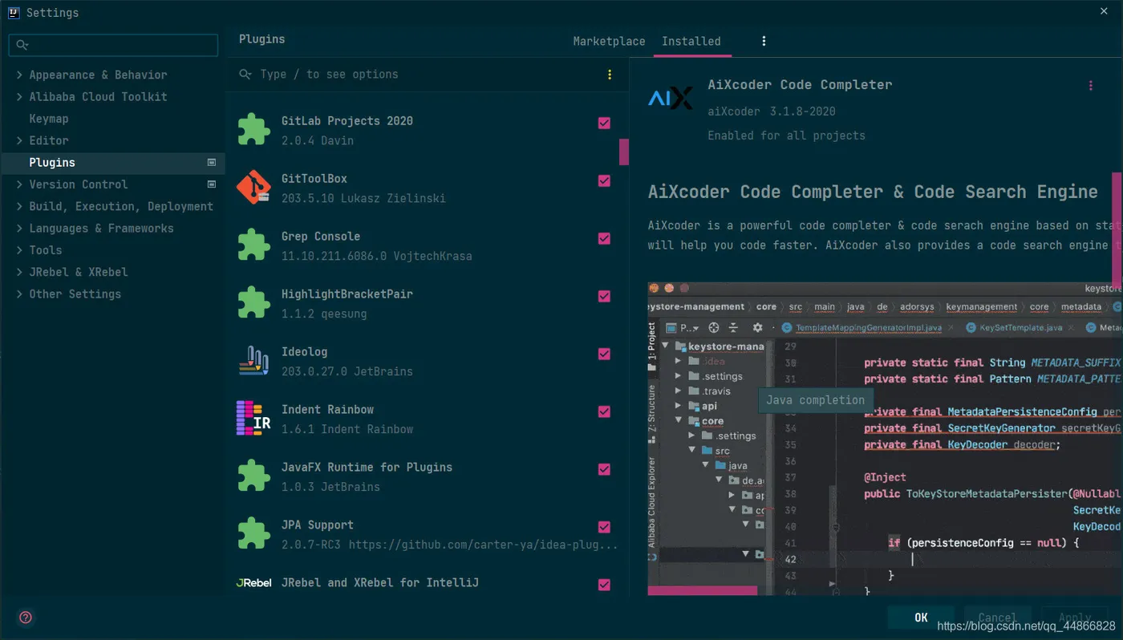Switch to the Marketplace tab
Image resolution: width=1123 pixels, height=640 pixels.
[609, 41]
